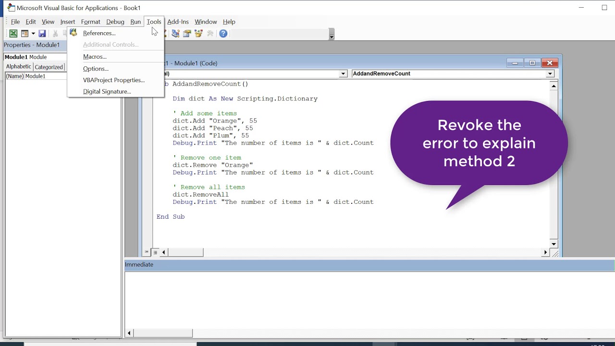Click code window scroll up arrow

(553, 86)
